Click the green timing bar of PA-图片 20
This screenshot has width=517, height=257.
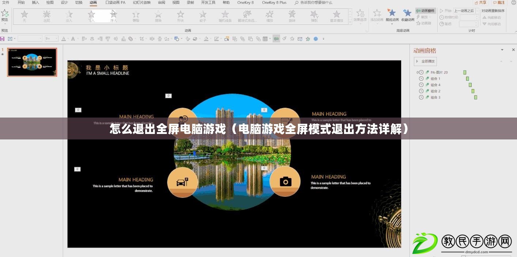[465, 72]
